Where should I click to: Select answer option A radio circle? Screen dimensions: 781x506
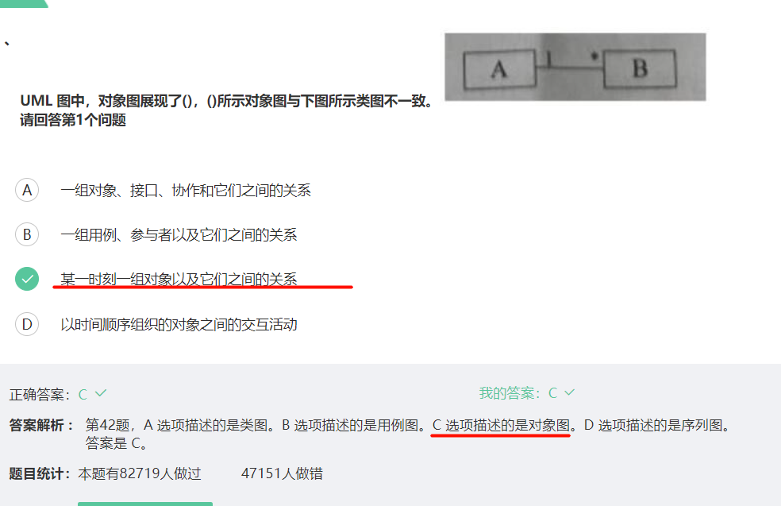pyautogui.click(x=27, y=190)
